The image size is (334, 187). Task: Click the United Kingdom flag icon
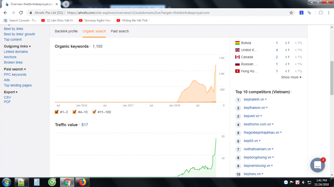tap(237, 50)
